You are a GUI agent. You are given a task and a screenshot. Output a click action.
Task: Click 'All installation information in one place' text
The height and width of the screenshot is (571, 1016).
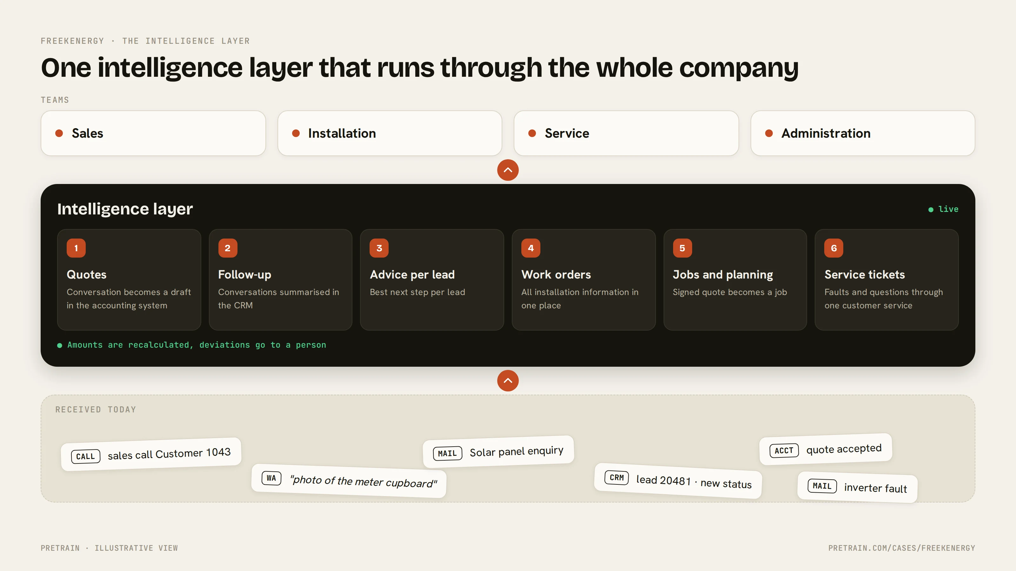[x=580, y=299]
